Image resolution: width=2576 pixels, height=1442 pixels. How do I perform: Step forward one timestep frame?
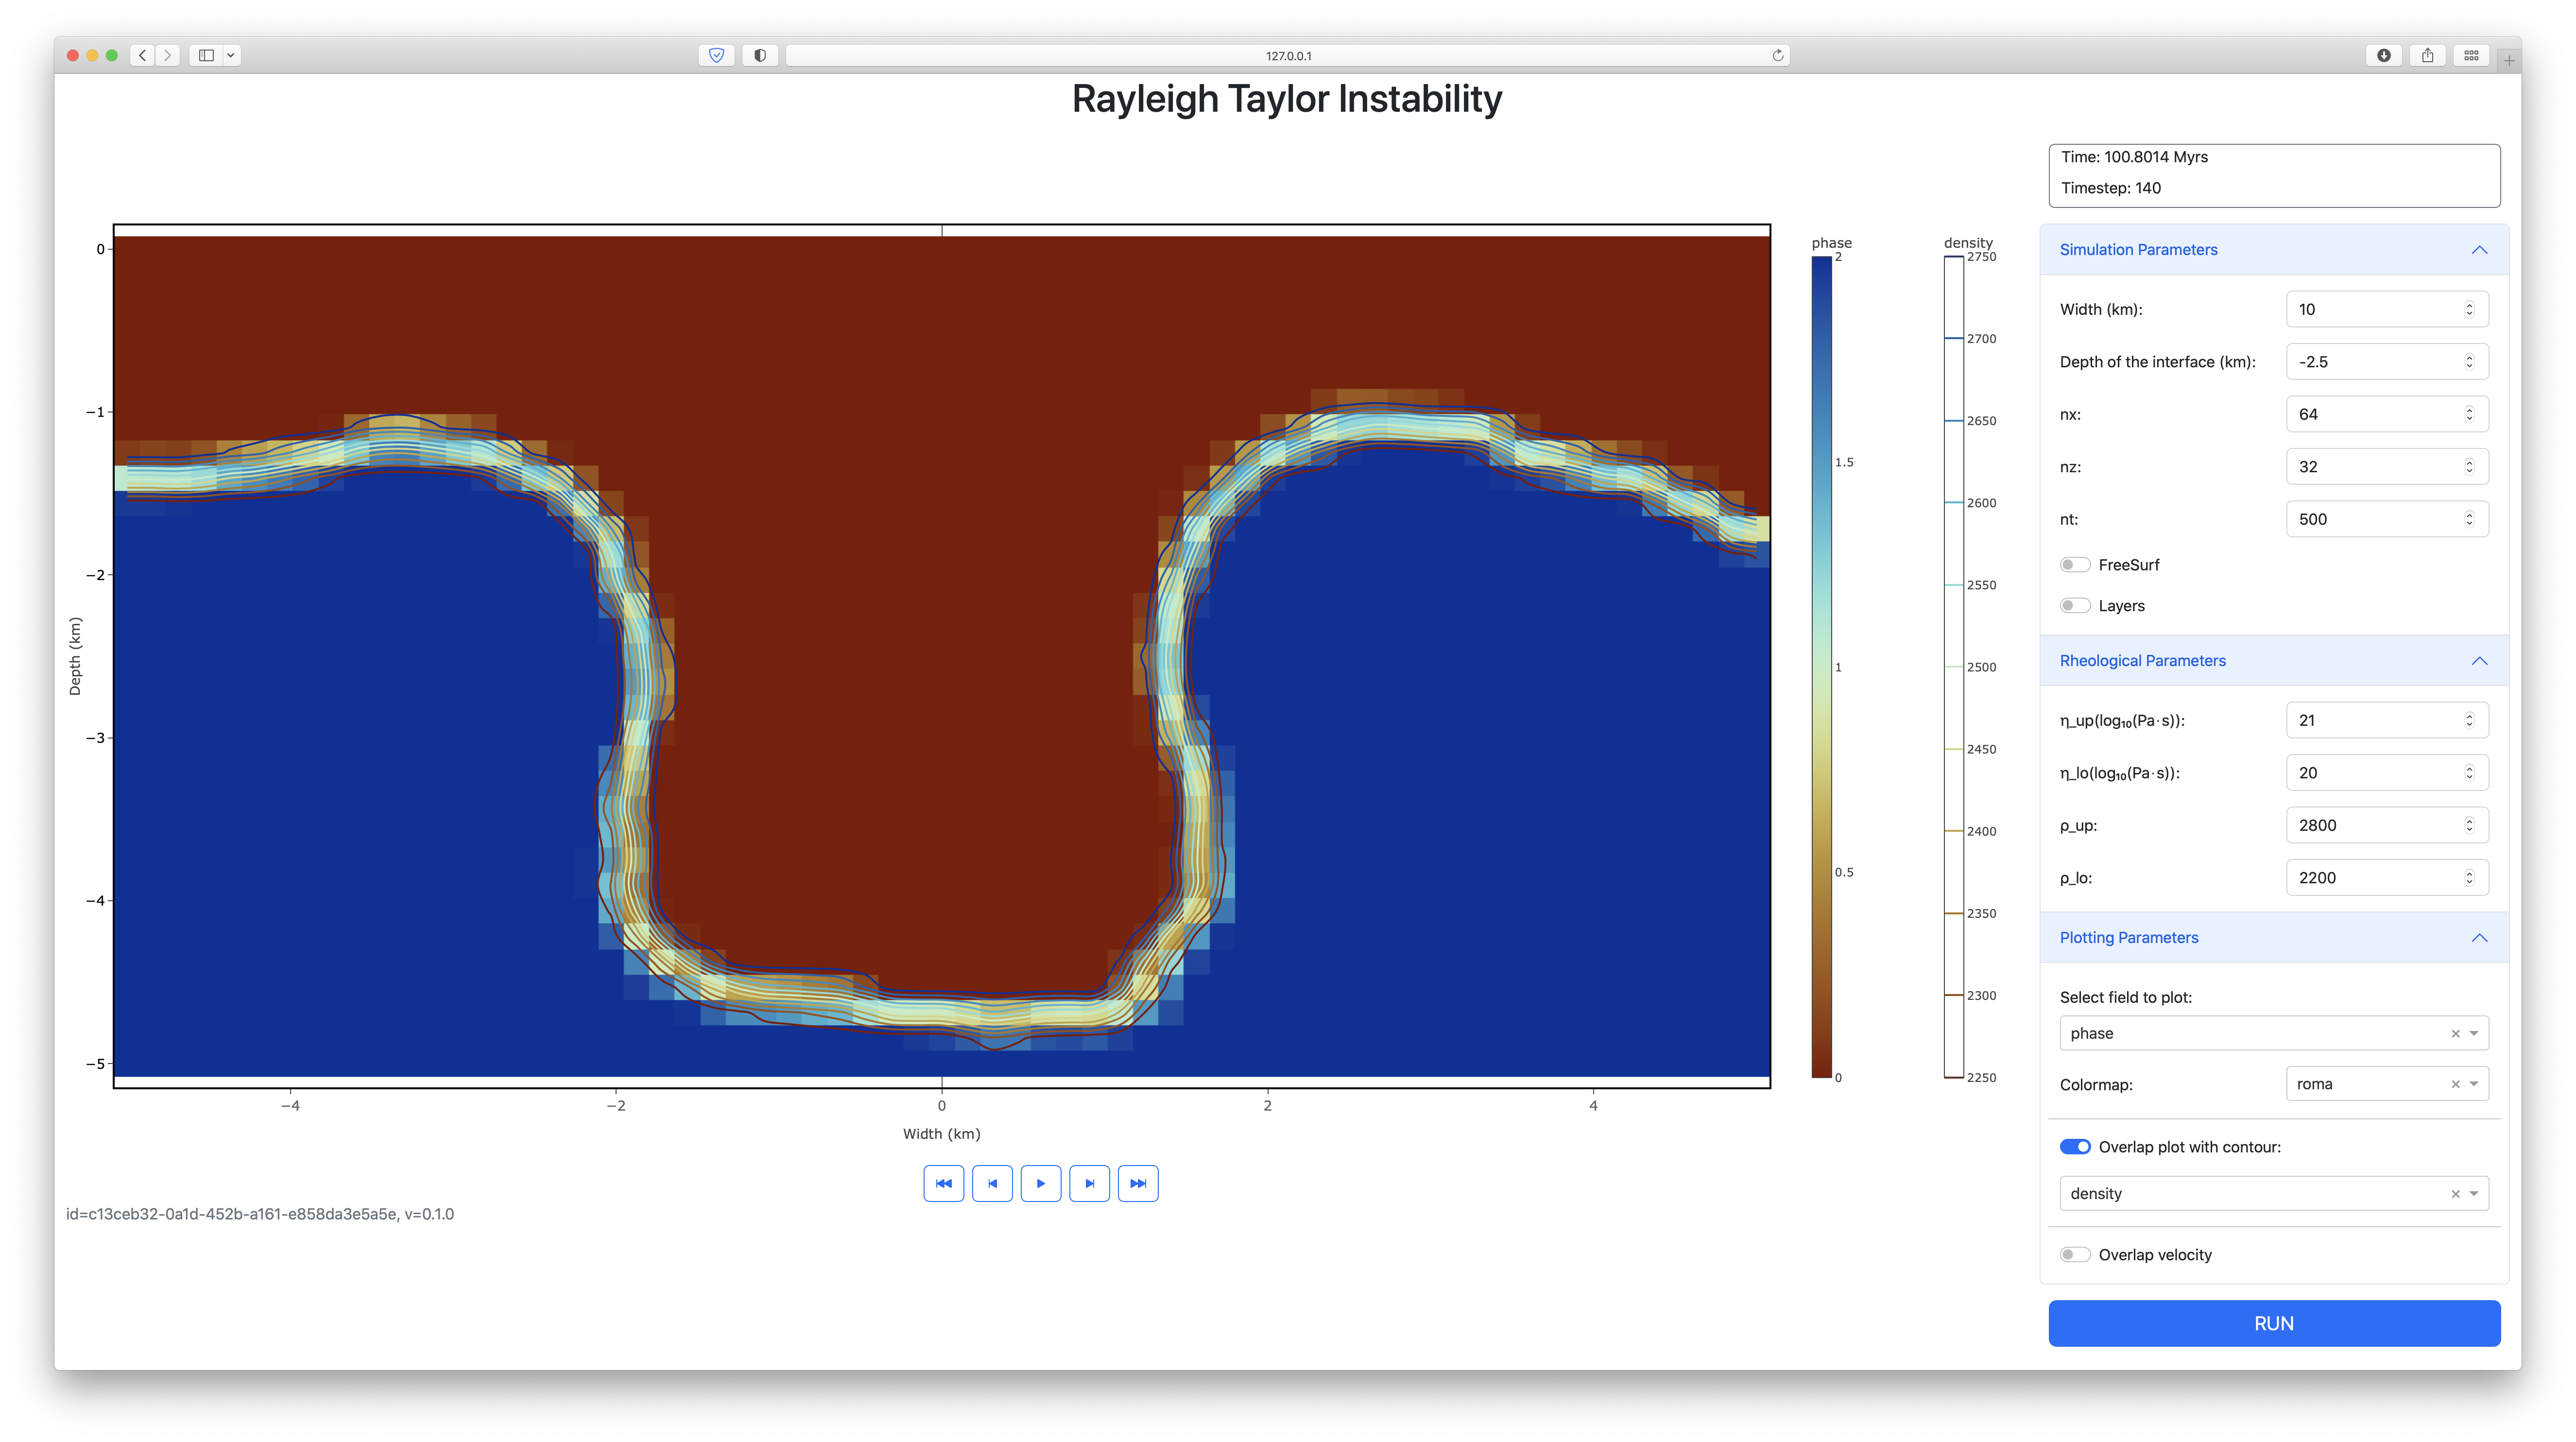pos(1089,1183)
